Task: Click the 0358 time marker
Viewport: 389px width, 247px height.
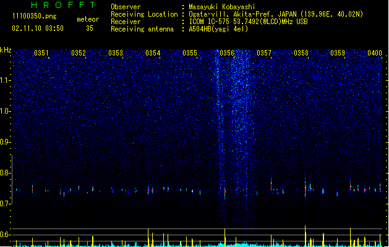Action: point(301,53)
